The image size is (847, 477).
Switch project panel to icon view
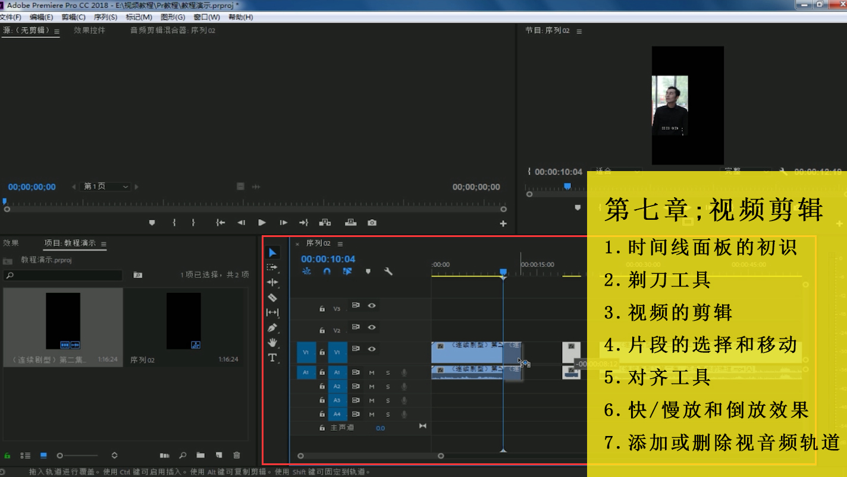(x=43, y=456)
